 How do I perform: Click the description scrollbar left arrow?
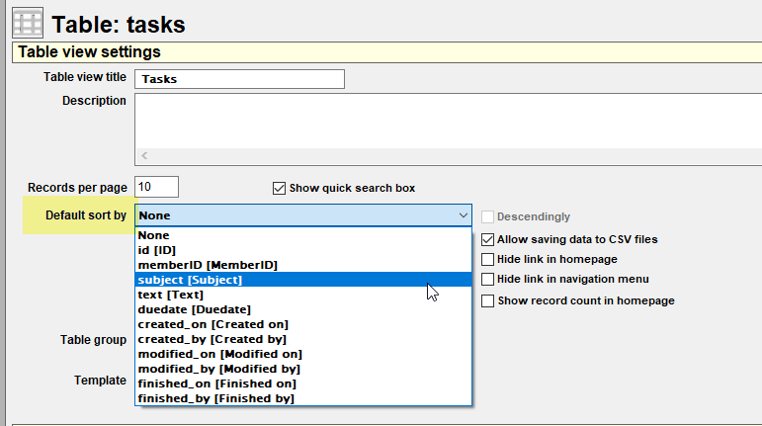(x=144, y=156)
